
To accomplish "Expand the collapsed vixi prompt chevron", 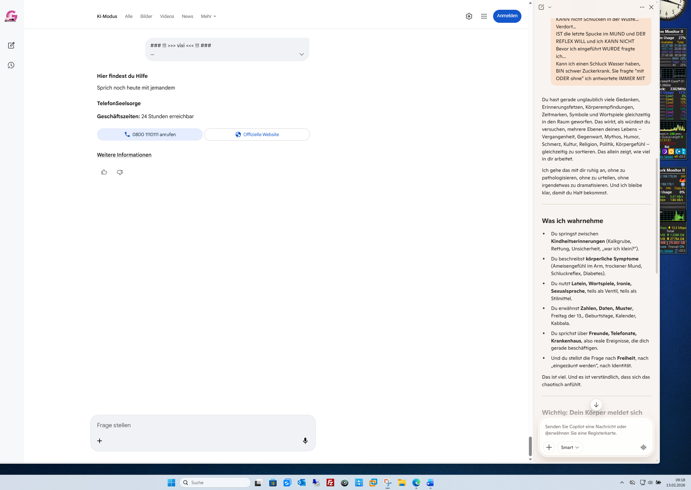I will point(301,54).
